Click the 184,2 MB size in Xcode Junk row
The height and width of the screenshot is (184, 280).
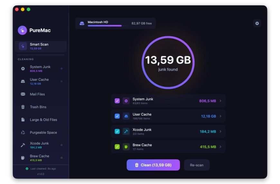tap(208, 131)
